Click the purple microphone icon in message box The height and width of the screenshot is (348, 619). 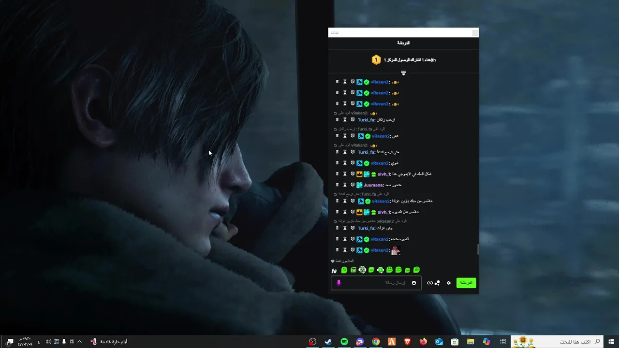(339, 283)
